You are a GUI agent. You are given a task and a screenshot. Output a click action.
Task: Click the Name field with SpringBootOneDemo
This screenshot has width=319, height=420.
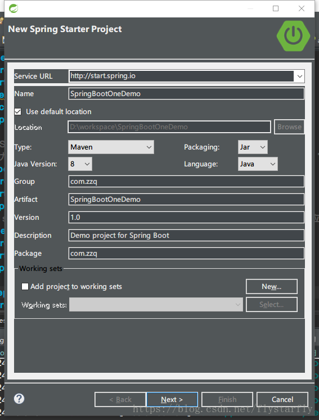pyautogui.click(x=186, y=94)
